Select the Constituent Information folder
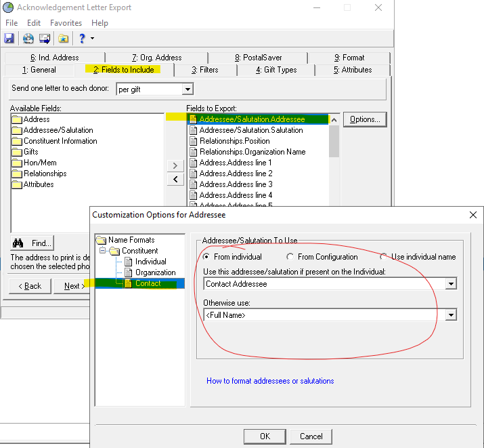484x448 pixels. pyautogui.click(x=55, y=141)
